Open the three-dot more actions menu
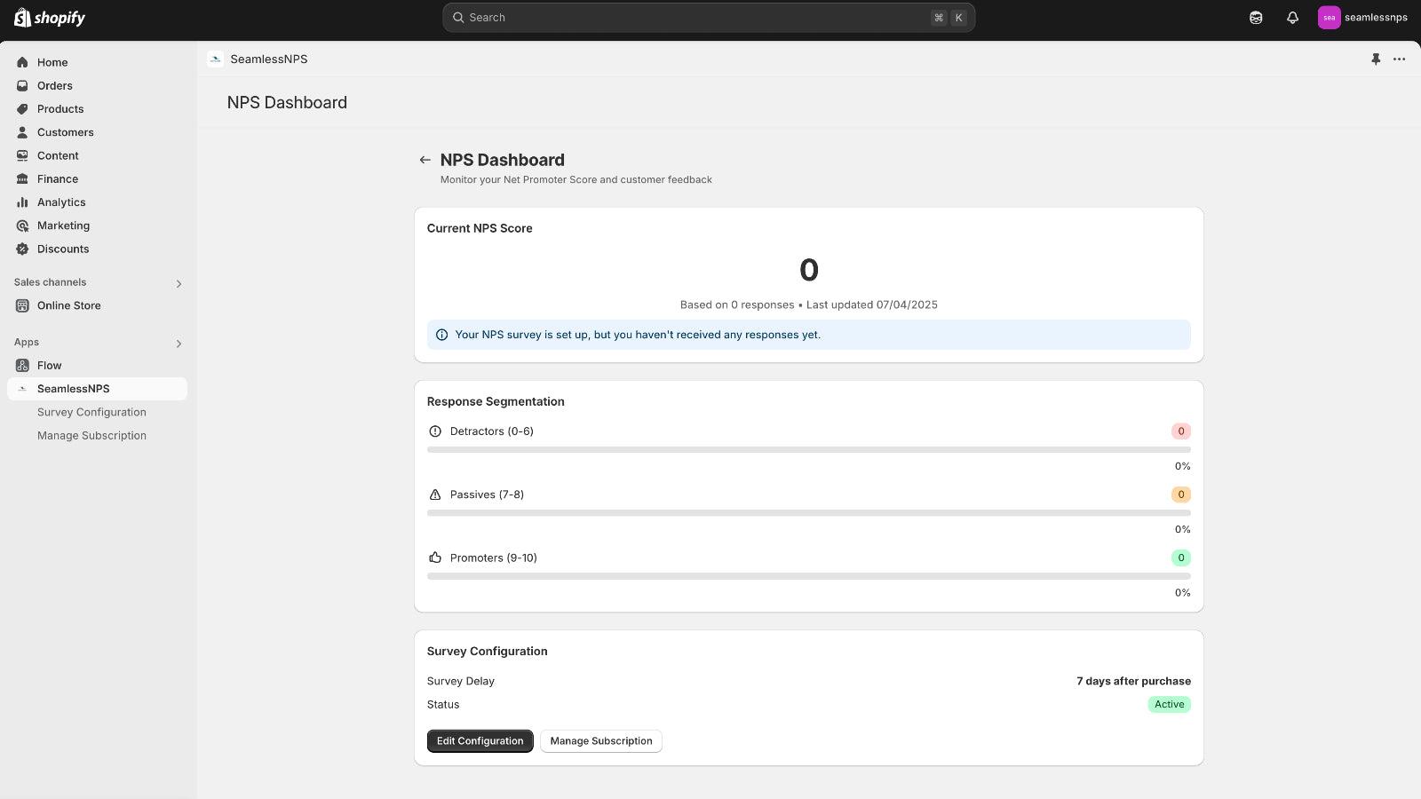This screenshot has width=1421, height=799. tap(1399, 59)
